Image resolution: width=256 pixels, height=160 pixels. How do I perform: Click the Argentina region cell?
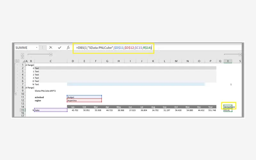(x=84, y=100)
